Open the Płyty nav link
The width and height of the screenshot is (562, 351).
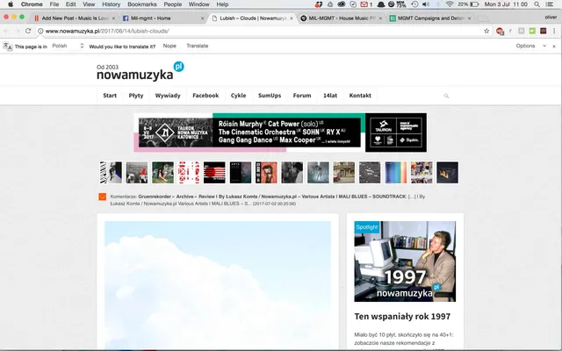click(136, 96)
